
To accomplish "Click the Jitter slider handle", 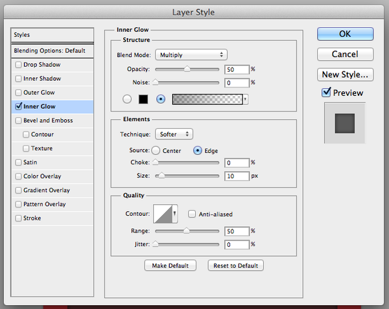I will pyautogui.click(x=156, y=244).
